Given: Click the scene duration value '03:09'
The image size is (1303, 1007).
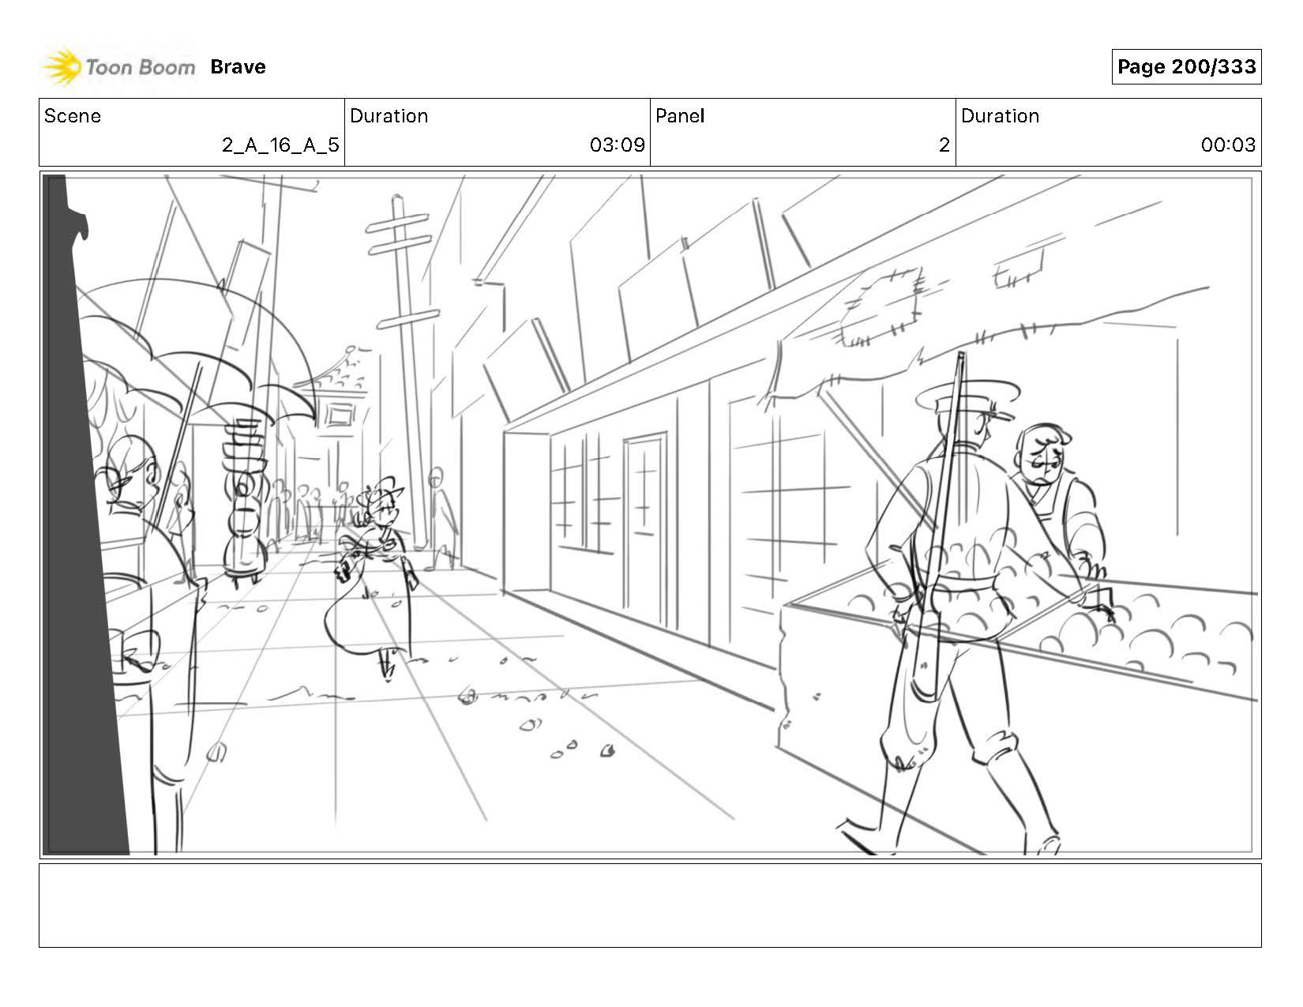Looking at the screenshot, I should [x=617, y=145].
